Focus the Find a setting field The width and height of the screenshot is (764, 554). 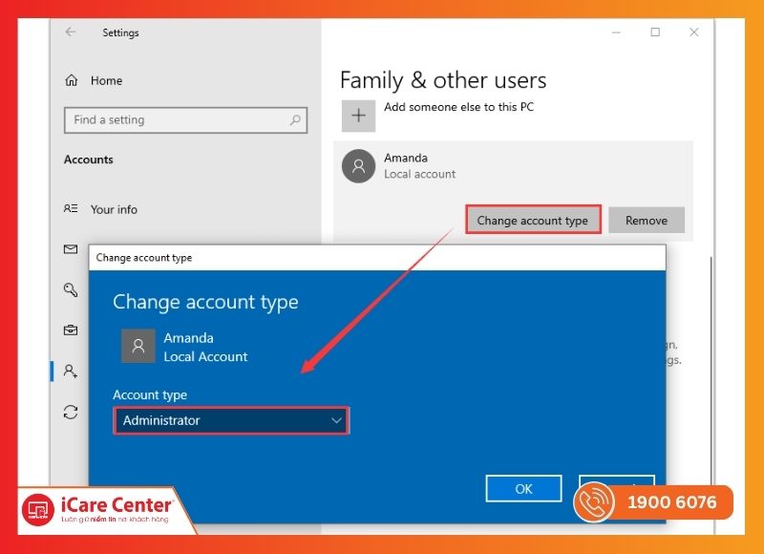(x=177, y=120)
